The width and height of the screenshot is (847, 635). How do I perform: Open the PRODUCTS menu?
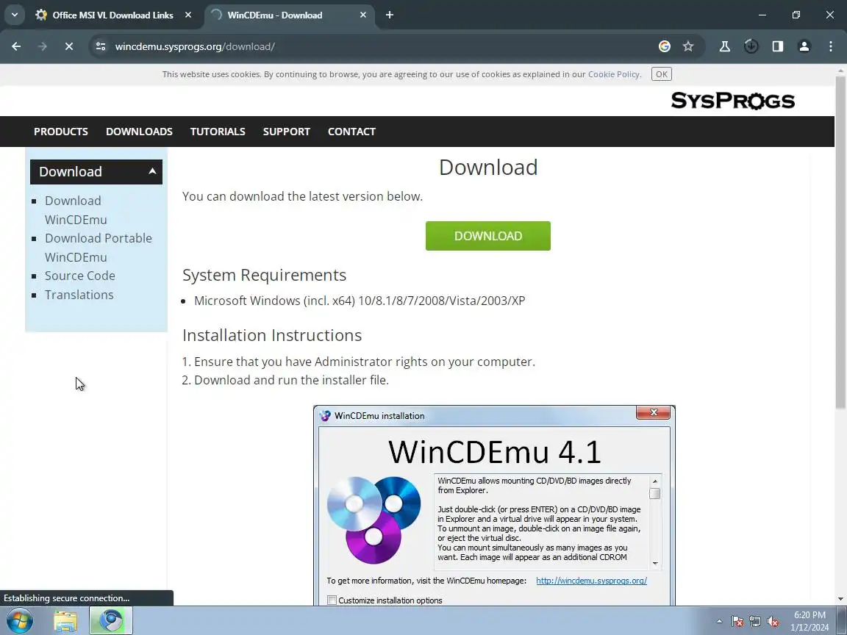[61, 132]
